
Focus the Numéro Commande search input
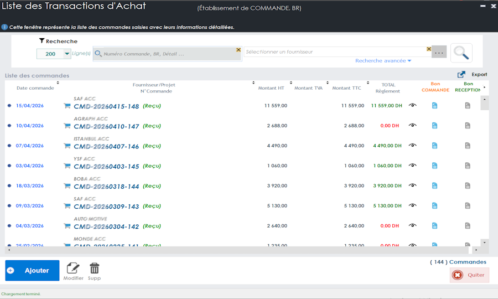[168, 54]
